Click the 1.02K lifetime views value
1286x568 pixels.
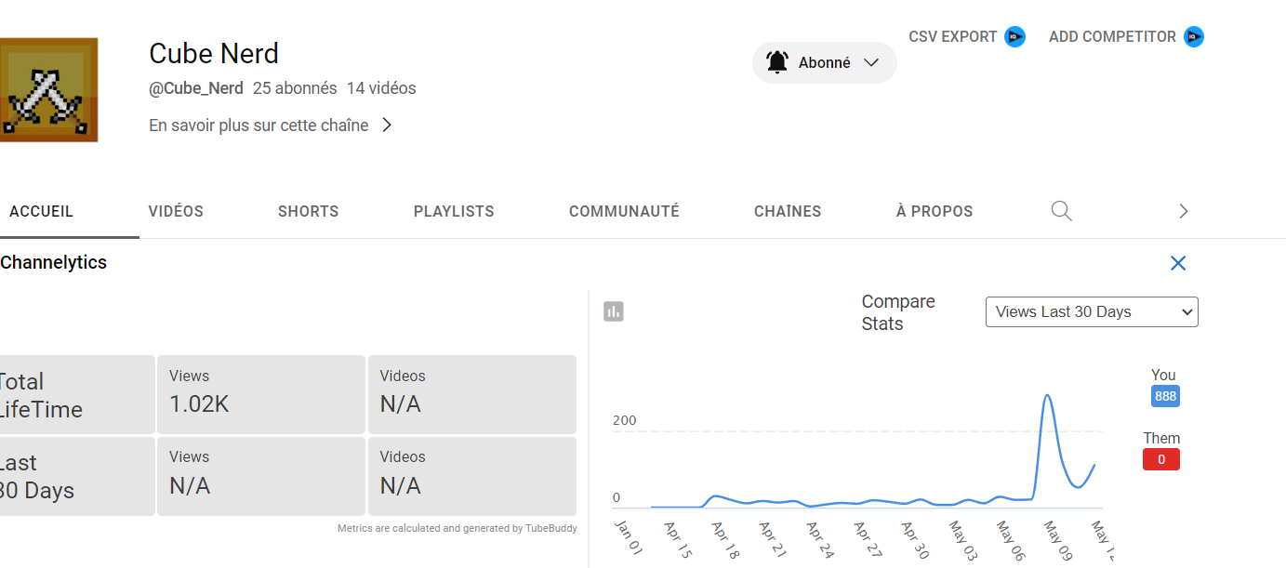(199, 404)
